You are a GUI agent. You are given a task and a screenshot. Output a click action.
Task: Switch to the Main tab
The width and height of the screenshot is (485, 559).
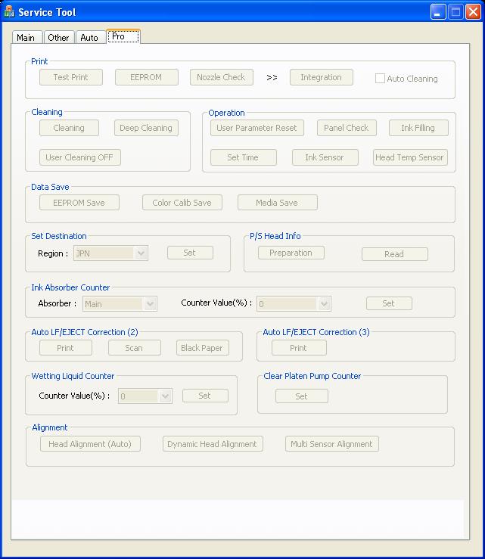coord(26,38)
